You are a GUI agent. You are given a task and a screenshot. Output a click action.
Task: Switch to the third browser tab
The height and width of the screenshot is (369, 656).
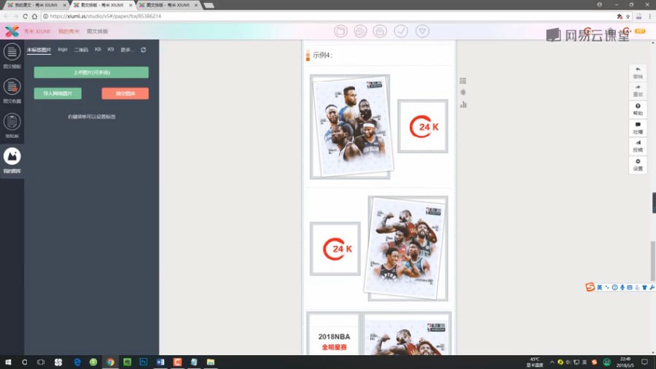tap(168, 5)
